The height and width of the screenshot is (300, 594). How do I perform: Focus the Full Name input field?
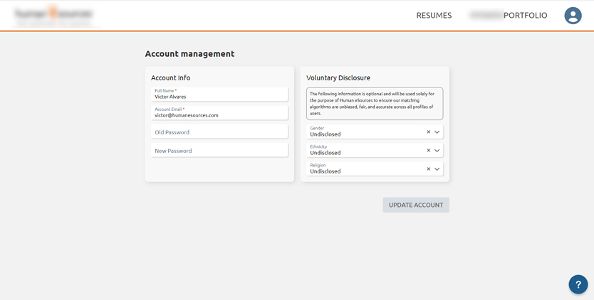pyautogui.click(x=219, y=95)
